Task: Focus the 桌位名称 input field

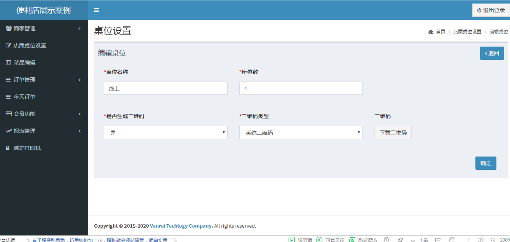Action: pyautogui.click(x=165, y=88)
